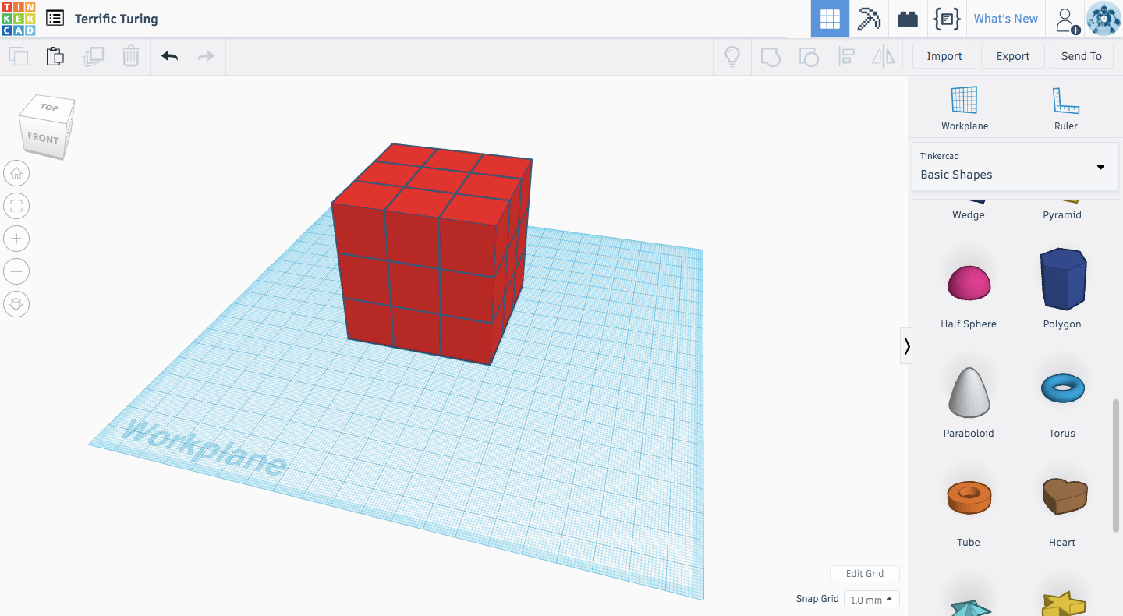Click the Mirror flip tool
Image resolution: width=1123 pixels, height=616 pixels.
884,56
